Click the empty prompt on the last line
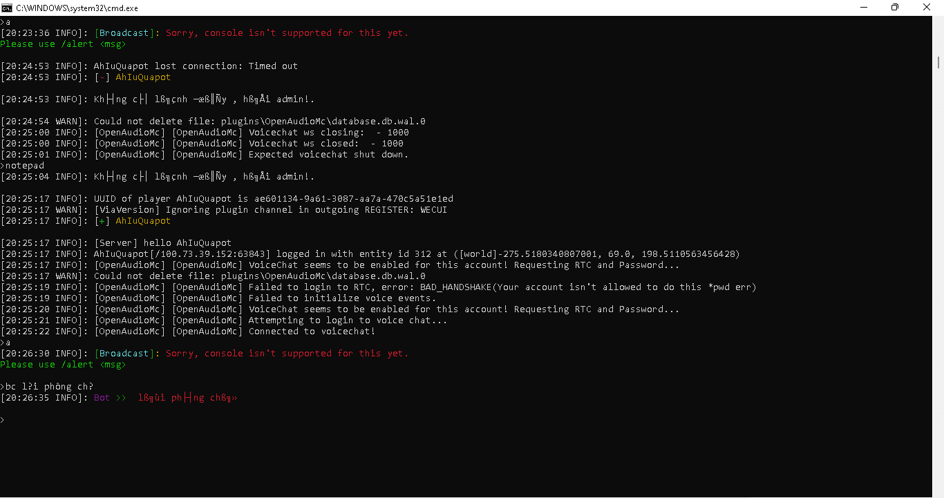 (x=3, y=420)
